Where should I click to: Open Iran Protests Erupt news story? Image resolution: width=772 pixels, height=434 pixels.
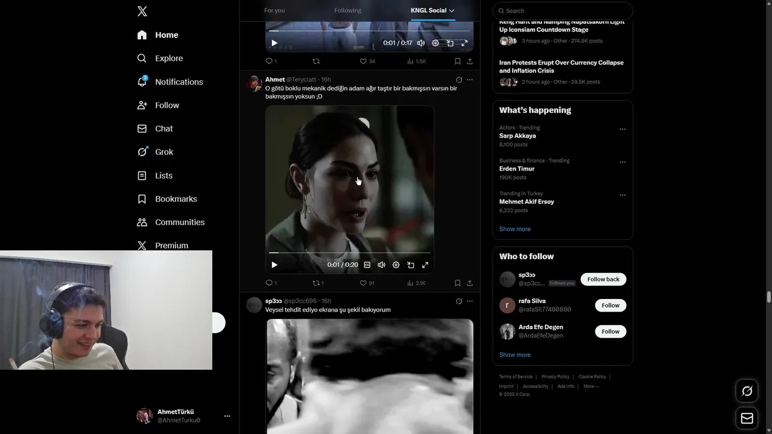coord(563,72)
